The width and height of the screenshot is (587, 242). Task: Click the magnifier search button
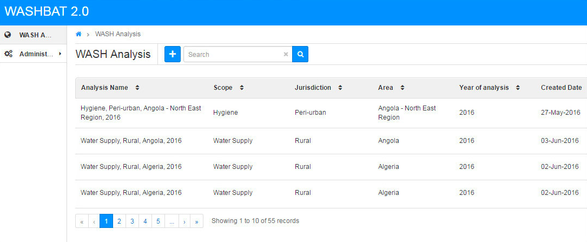coord(300,54)
